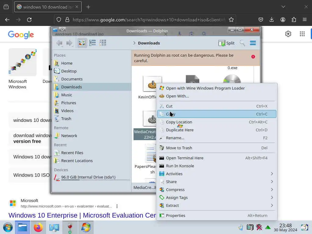Viewport: 312px width, 234px height.
Task: Choose Move to Trash entry
Action: 217,148
